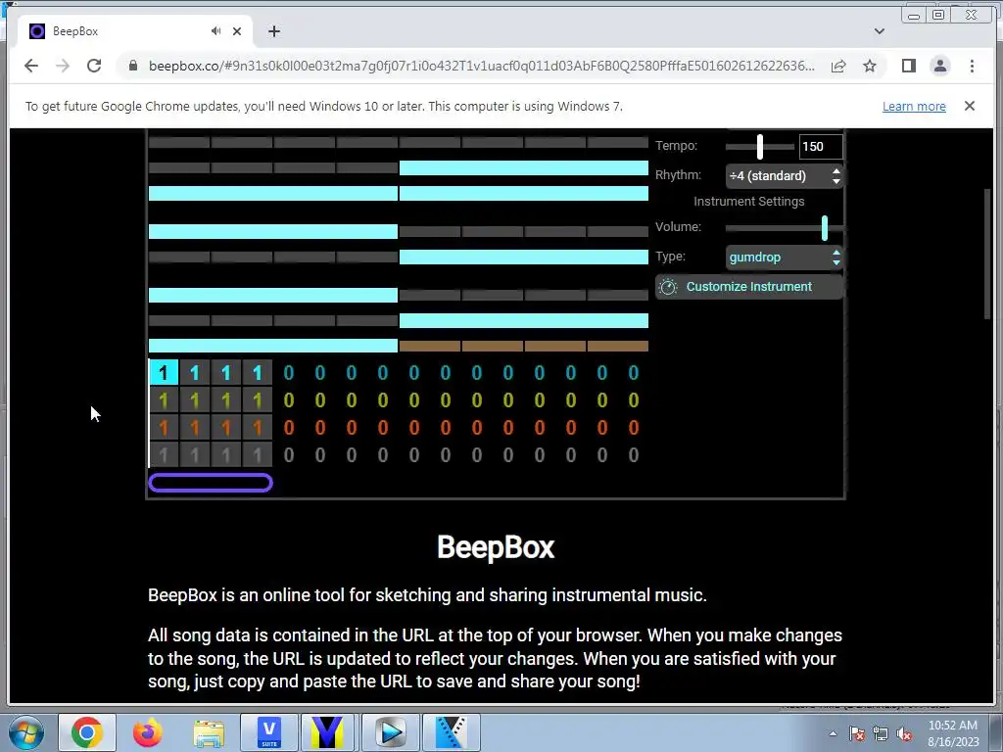Select the highlighted cyan pattern 1 box
The height and width of the screenshot is (752, 1003).
coord(164,372)
